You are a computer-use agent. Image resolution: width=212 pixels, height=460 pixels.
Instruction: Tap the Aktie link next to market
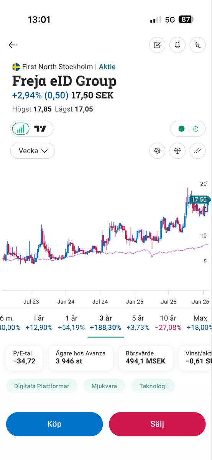(x=107, y=67)
